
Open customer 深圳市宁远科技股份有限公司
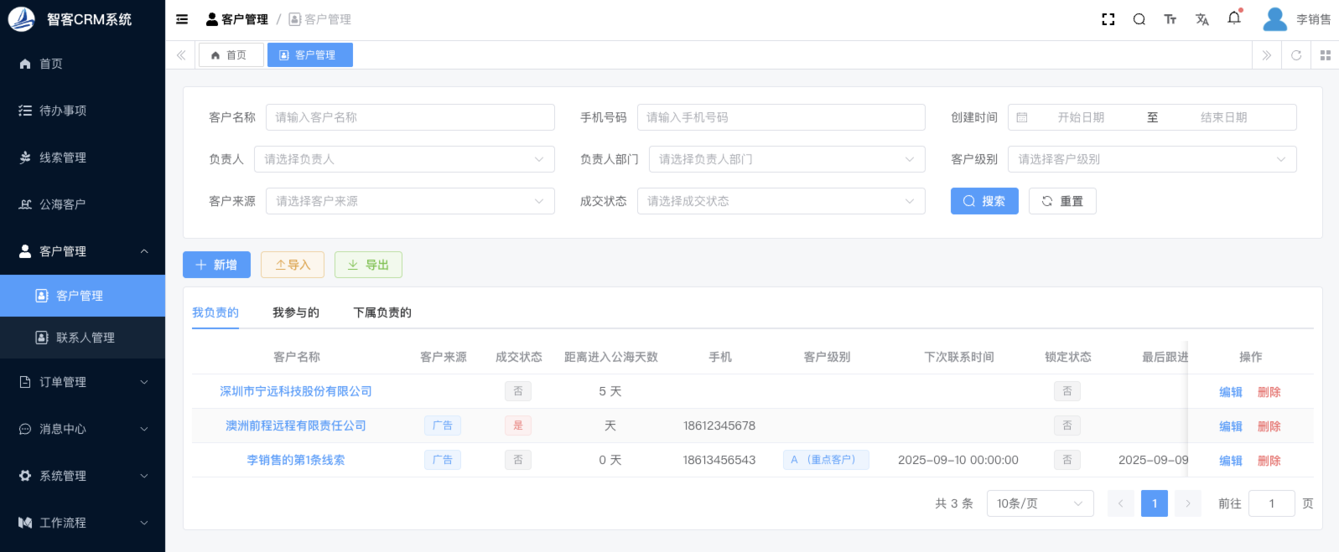(295, 391)
